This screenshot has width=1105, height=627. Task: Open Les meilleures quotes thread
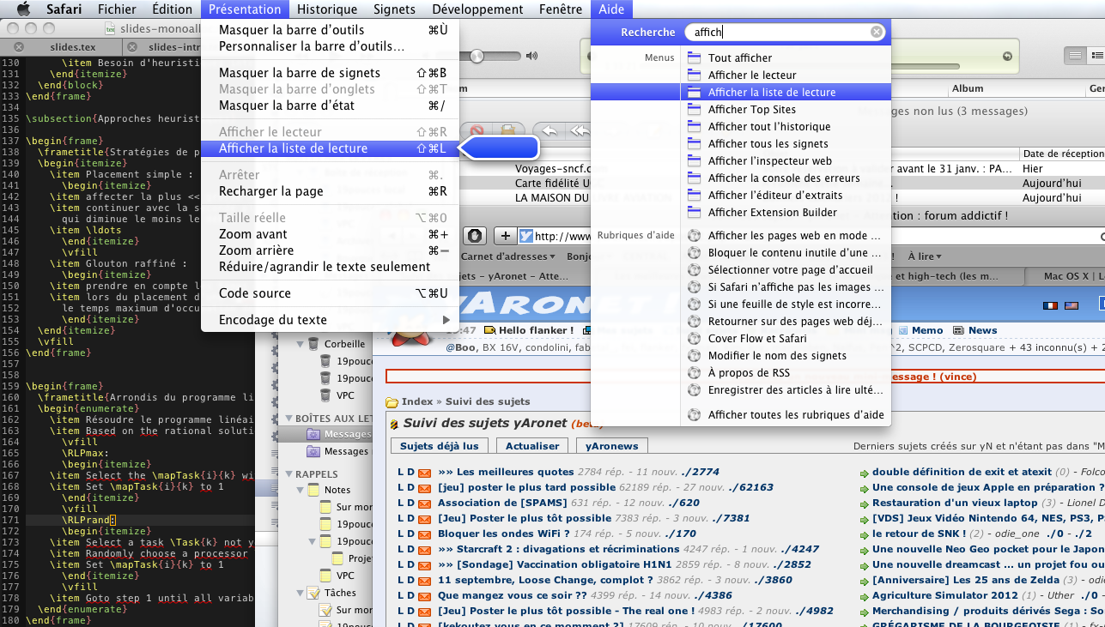pos(505,472)
